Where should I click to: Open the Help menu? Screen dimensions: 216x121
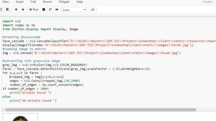(80, 2)
